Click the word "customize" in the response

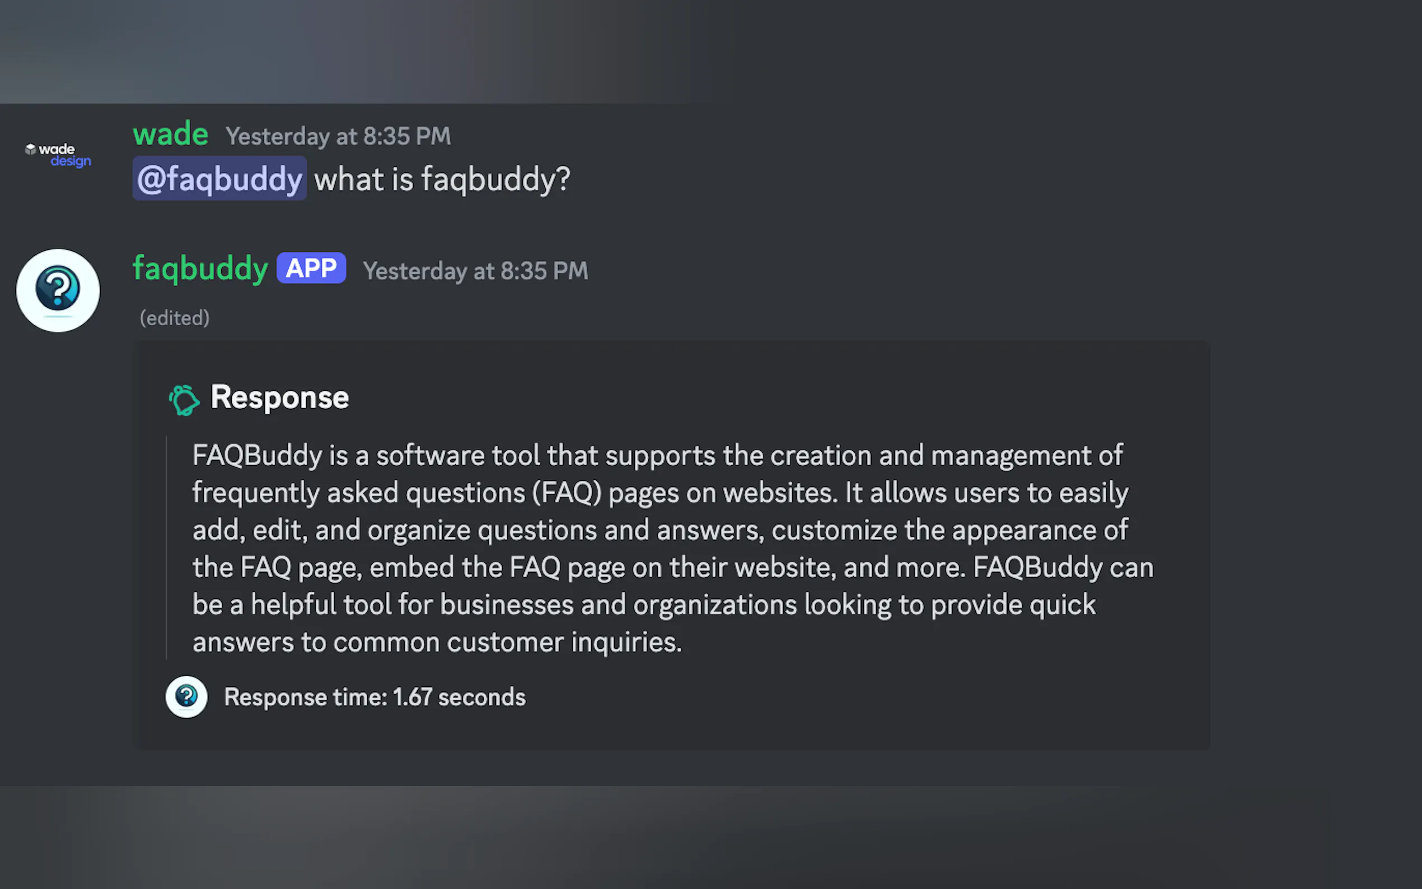pyautogui.click(x=834, y=530)
